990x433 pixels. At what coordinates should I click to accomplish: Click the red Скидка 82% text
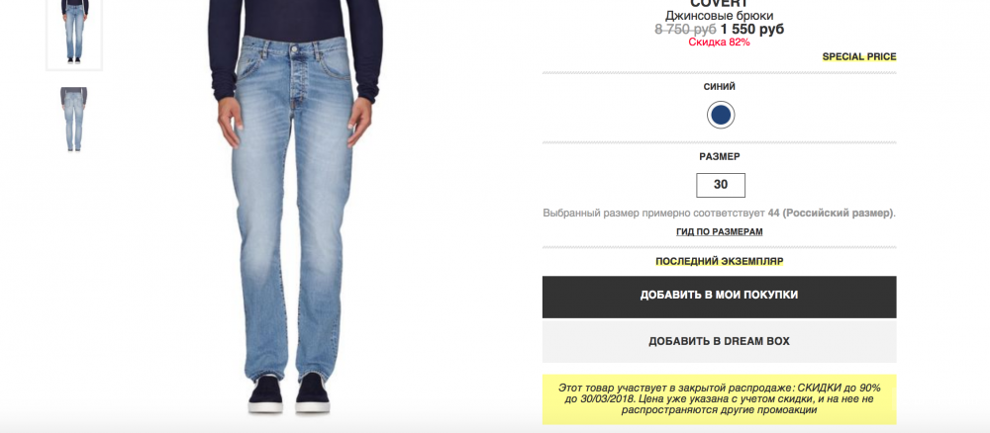[x=719, y=43]
